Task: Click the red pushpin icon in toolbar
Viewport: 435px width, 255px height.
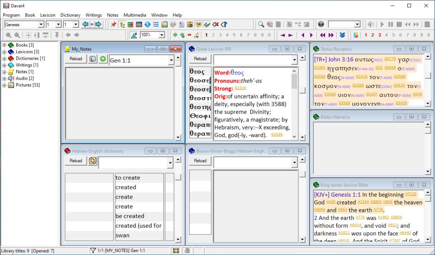Action: [114, 25]
